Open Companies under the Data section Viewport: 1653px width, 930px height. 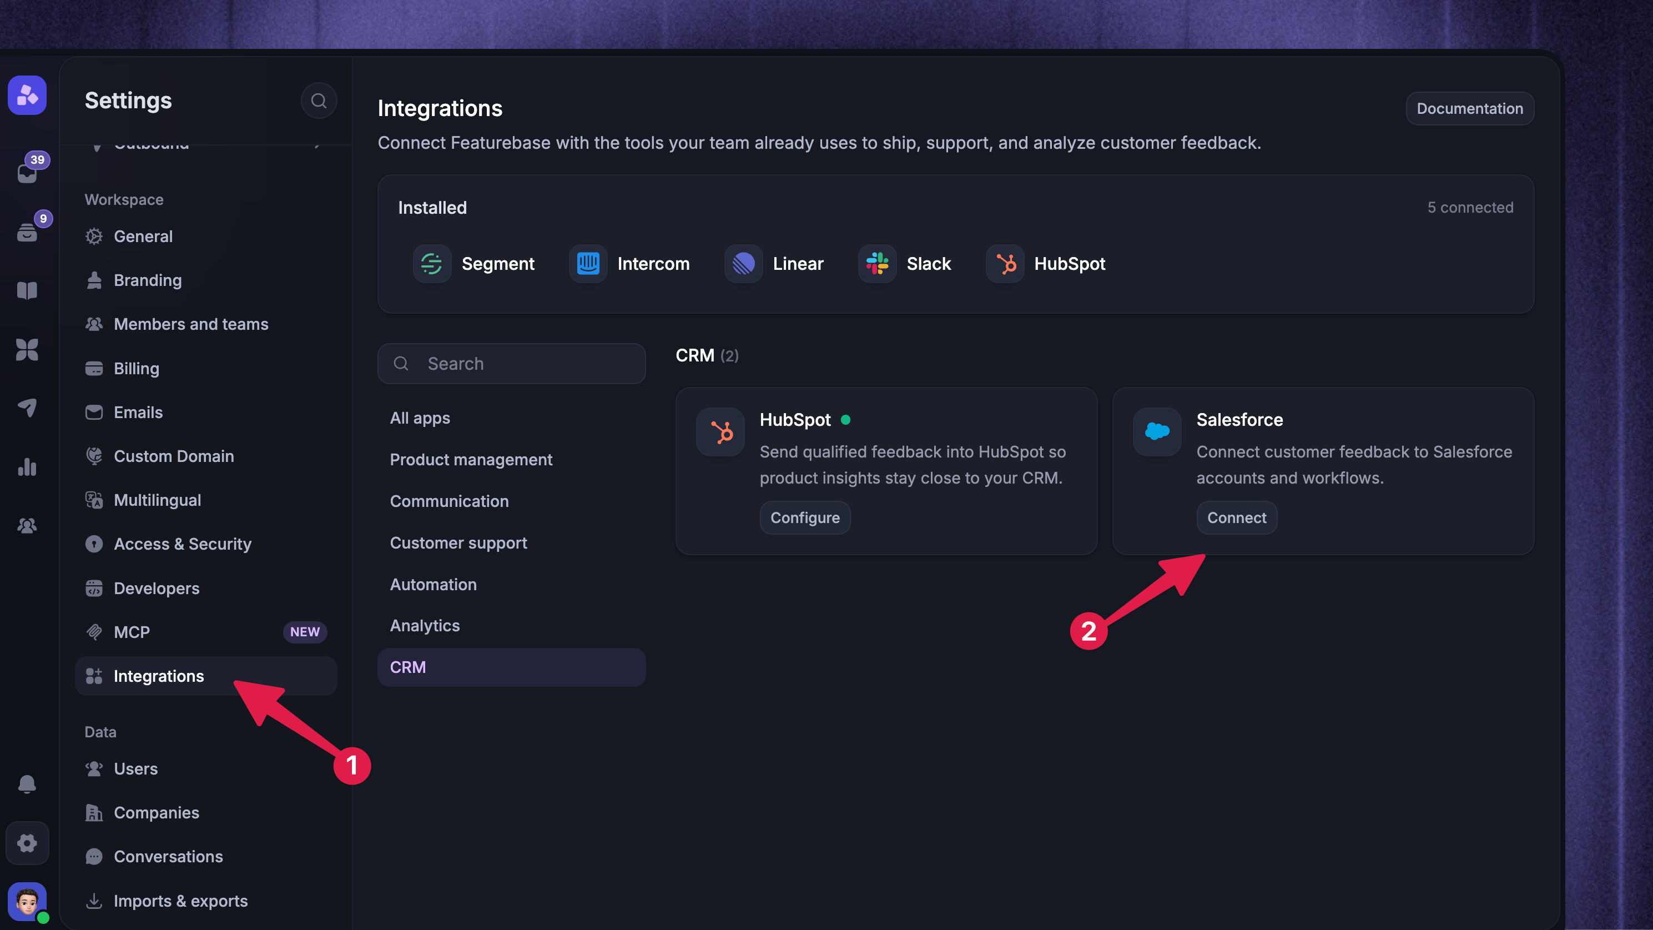206,813
